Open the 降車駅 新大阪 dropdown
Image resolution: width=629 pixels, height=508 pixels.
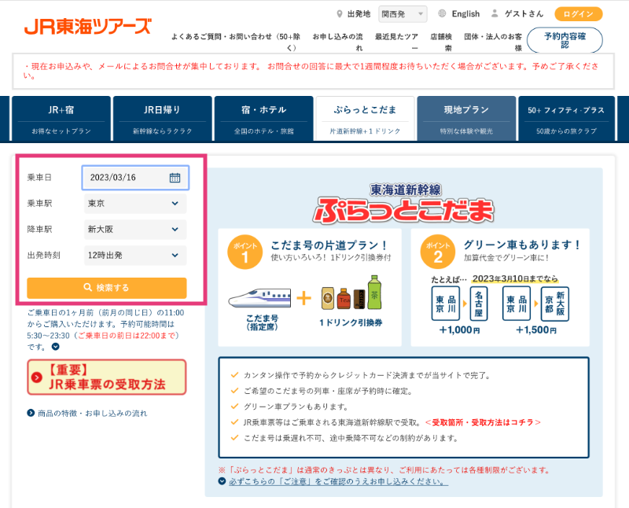tap(135, 230)
